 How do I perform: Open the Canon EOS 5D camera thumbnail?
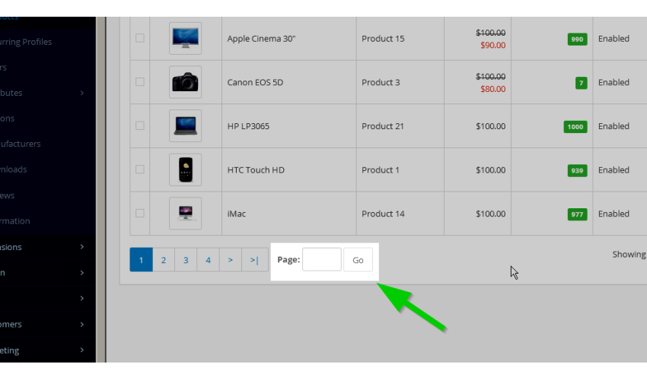[185, 82]
